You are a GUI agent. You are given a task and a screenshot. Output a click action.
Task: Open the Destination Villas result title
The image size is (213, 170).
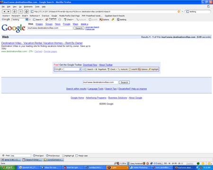[42, 43]
